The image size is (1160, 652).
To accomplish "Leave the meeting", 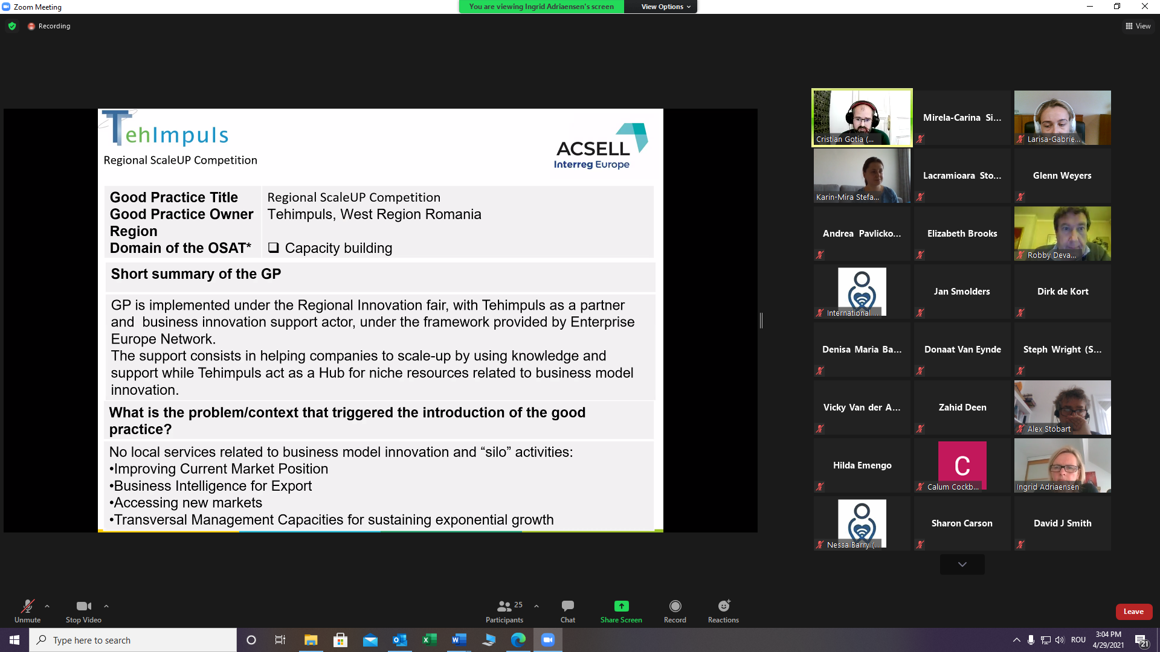I will 1134,612.
